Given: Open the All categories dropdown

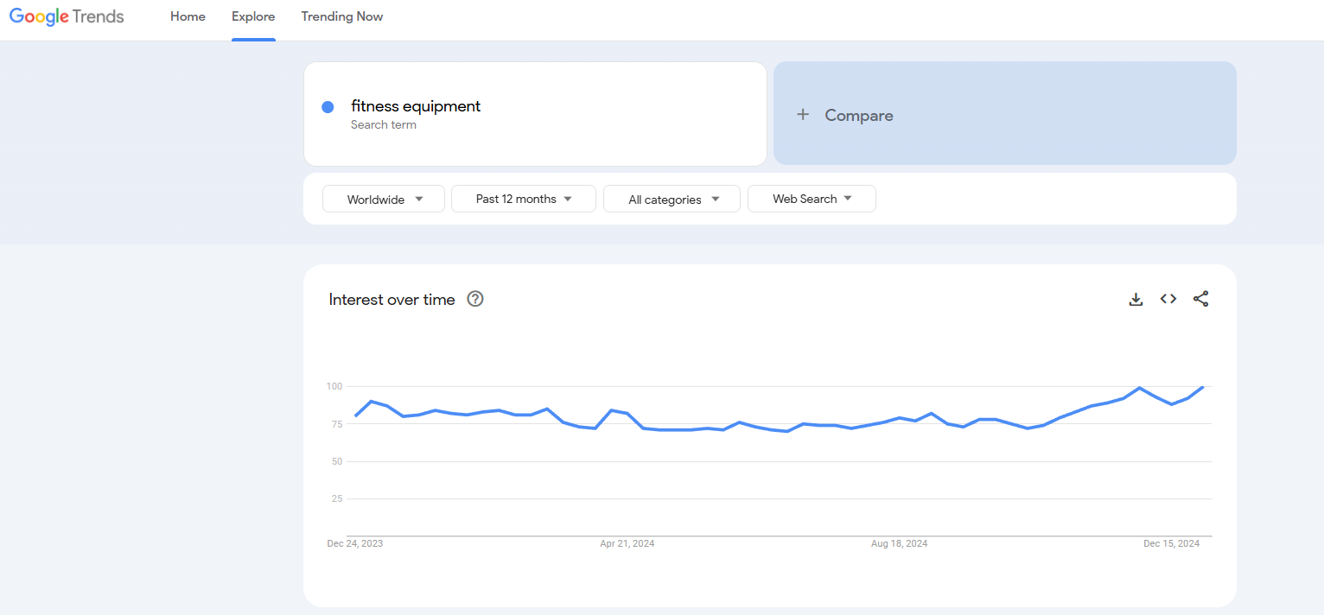Looking at the screenshot, I should [x=672, y=199].
